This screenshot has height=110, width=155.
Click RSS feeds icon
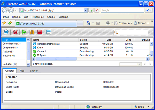pos(98,23)
